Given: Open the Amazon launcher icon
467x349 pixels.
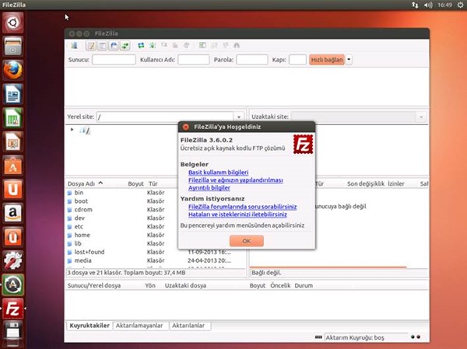Looking at the screenshot, I should click(x=12, y=213).
